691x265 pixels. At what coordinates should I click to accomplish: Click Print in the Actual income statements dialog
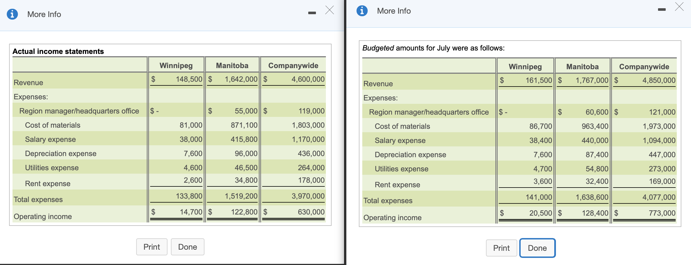(152, 247)
